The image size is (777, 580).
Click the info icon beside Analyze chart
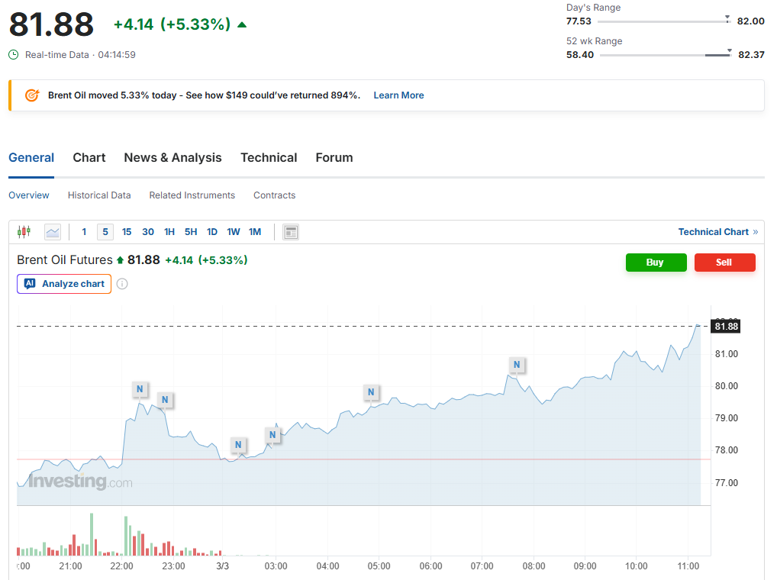point(122,284)
